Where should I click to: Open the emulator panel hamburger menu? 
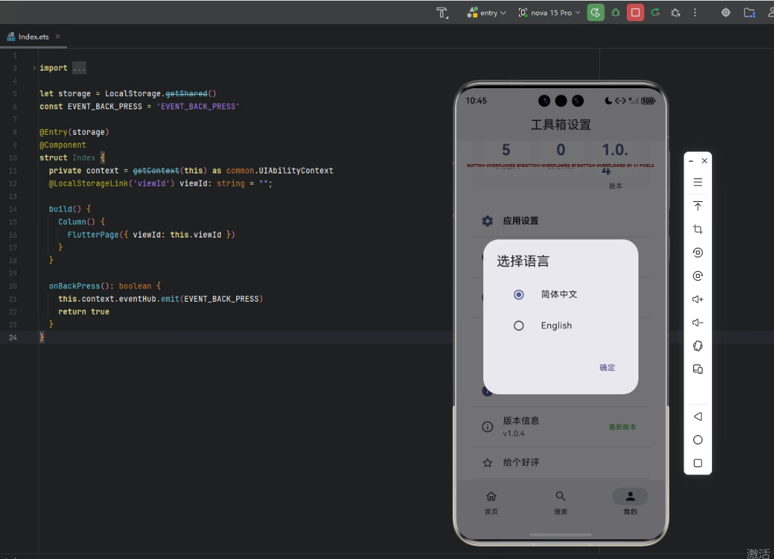tap(697, 182)
